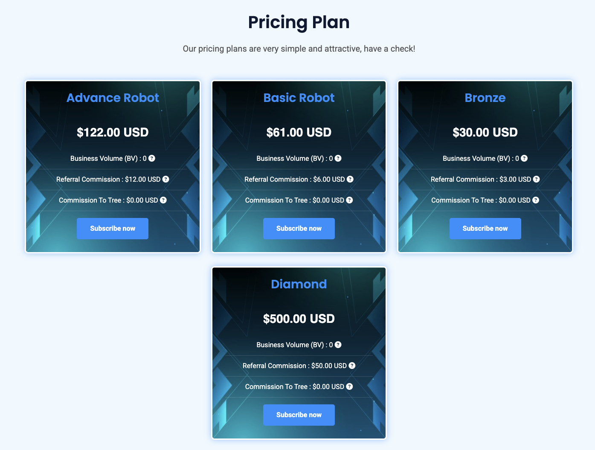Click the Basic Robot plan heading
The image size is (595, 450).
point(299,98)
